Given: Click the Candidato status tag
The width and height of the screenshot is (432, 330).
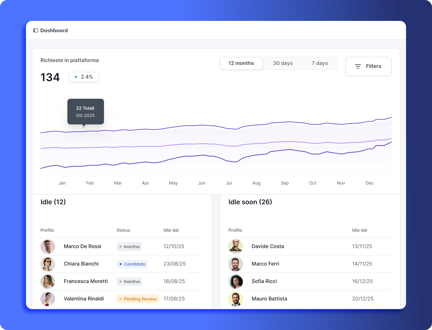Looking at the screenshot, I should pos(132,264).
